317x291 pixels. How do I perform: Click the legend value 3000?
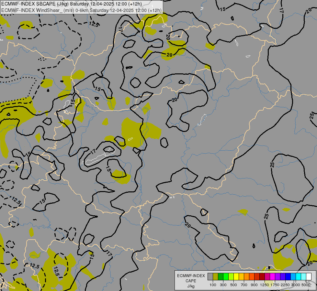pyautogui.click(x=296, y=285)
